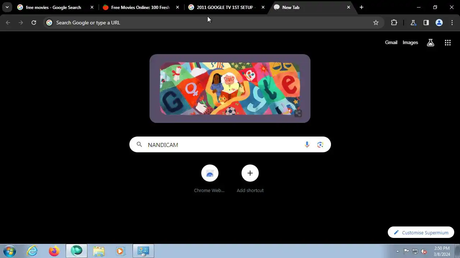Select the Supermium taskbar button
The image size is (460, 258).
(x=77, y=251)
